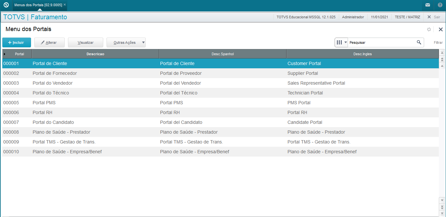The height and width of the screenshot is (217, 446).
Task: Click the page-up double arrow icon
Action: (x=442, y=59)
